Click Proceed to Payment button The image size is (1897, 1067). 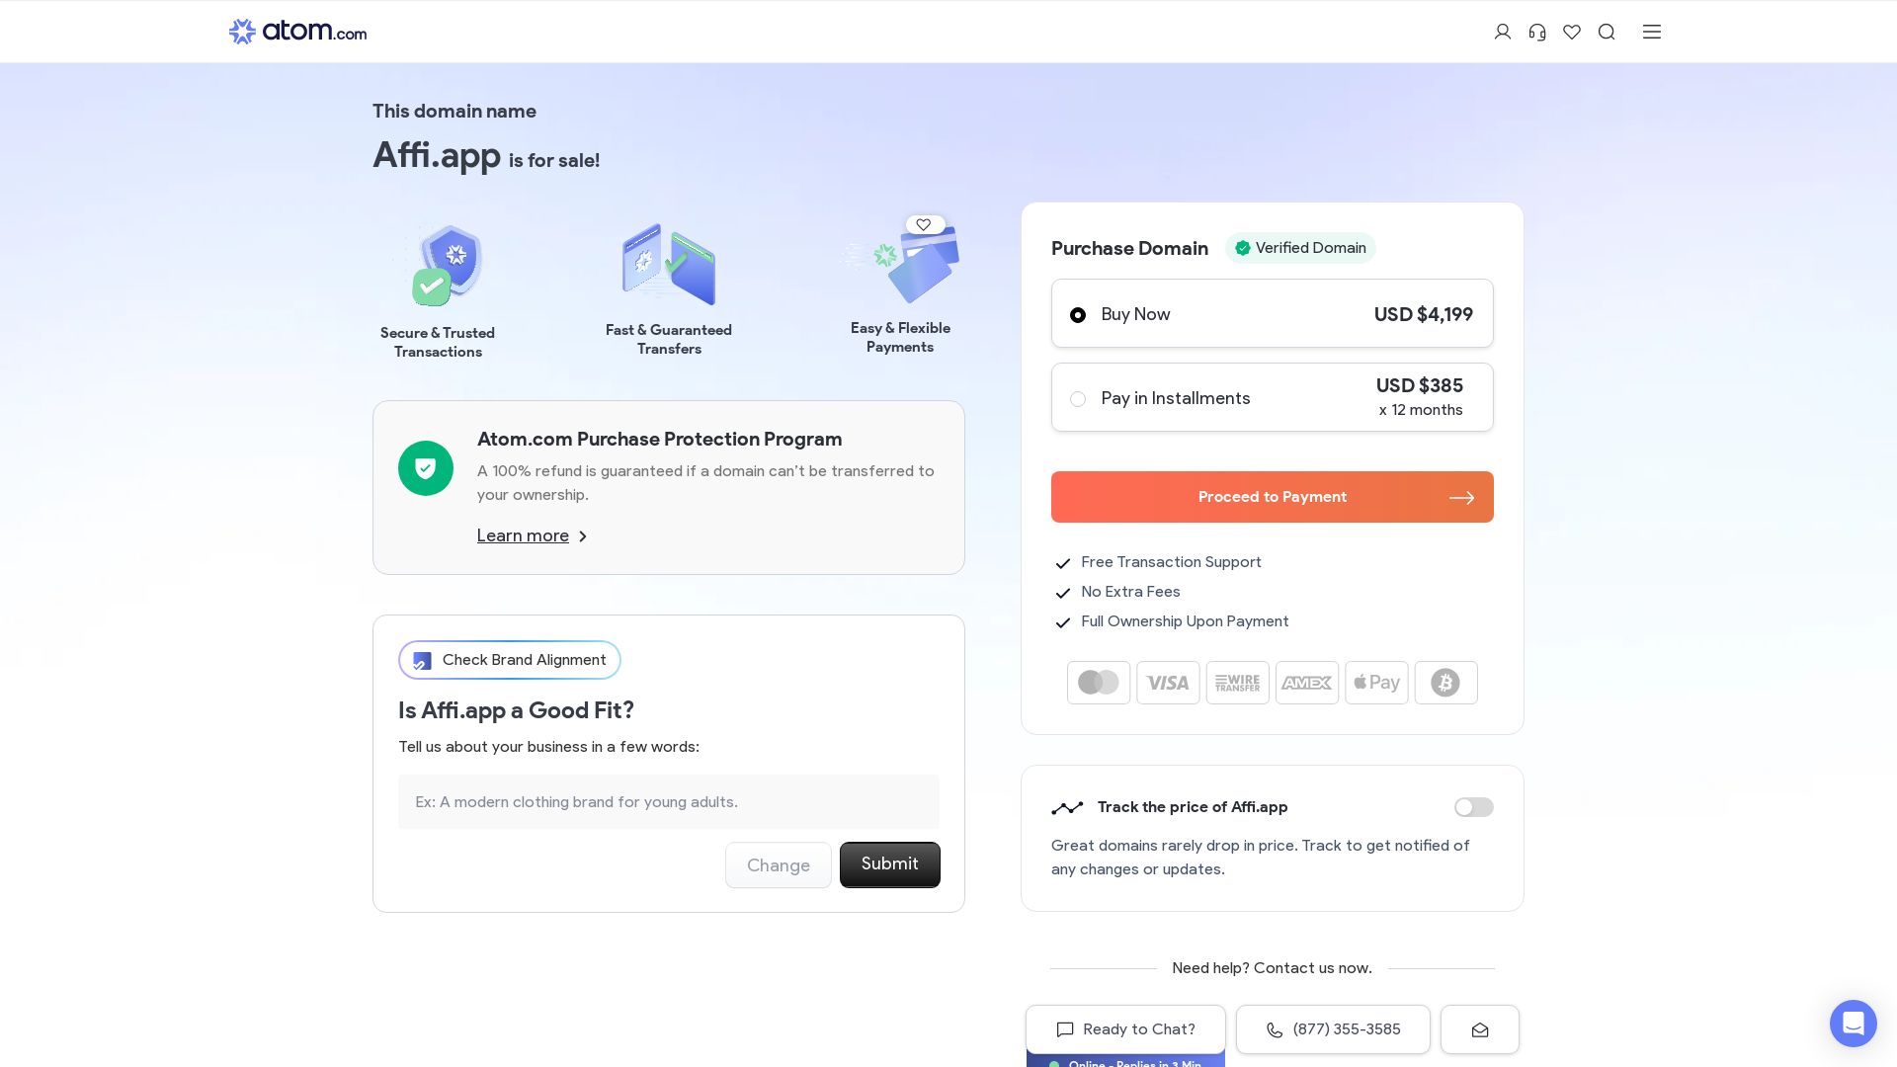[x=1272, y=497]
